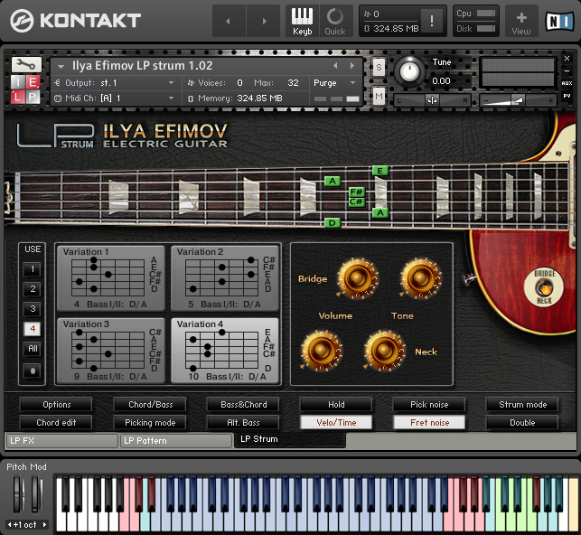Switch to the LP Pattern tab
The image size is (581, 535).
[176, 441]
